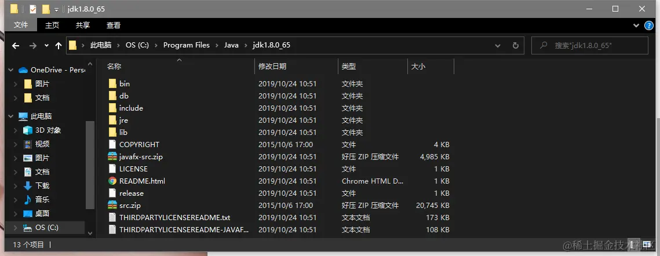Viewport: 660px width, 256px height.
Task: Select the src.zip archive icon
Action: pos(112,206)
